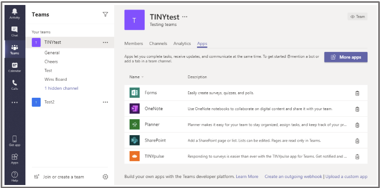Click Create an outgoing webhook link
The width and height of the screenshot is (380, 188).
(293, 177)
